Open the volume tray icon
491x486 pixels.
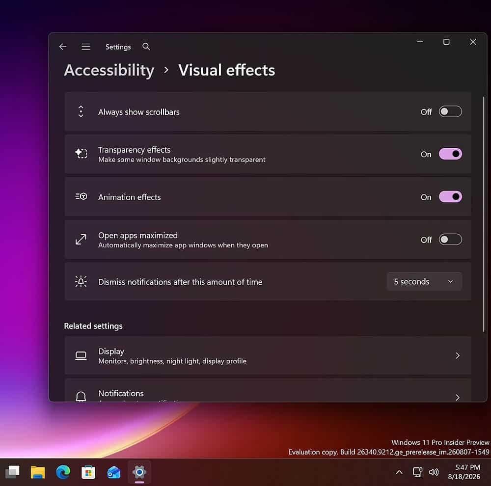click(434, 472)
